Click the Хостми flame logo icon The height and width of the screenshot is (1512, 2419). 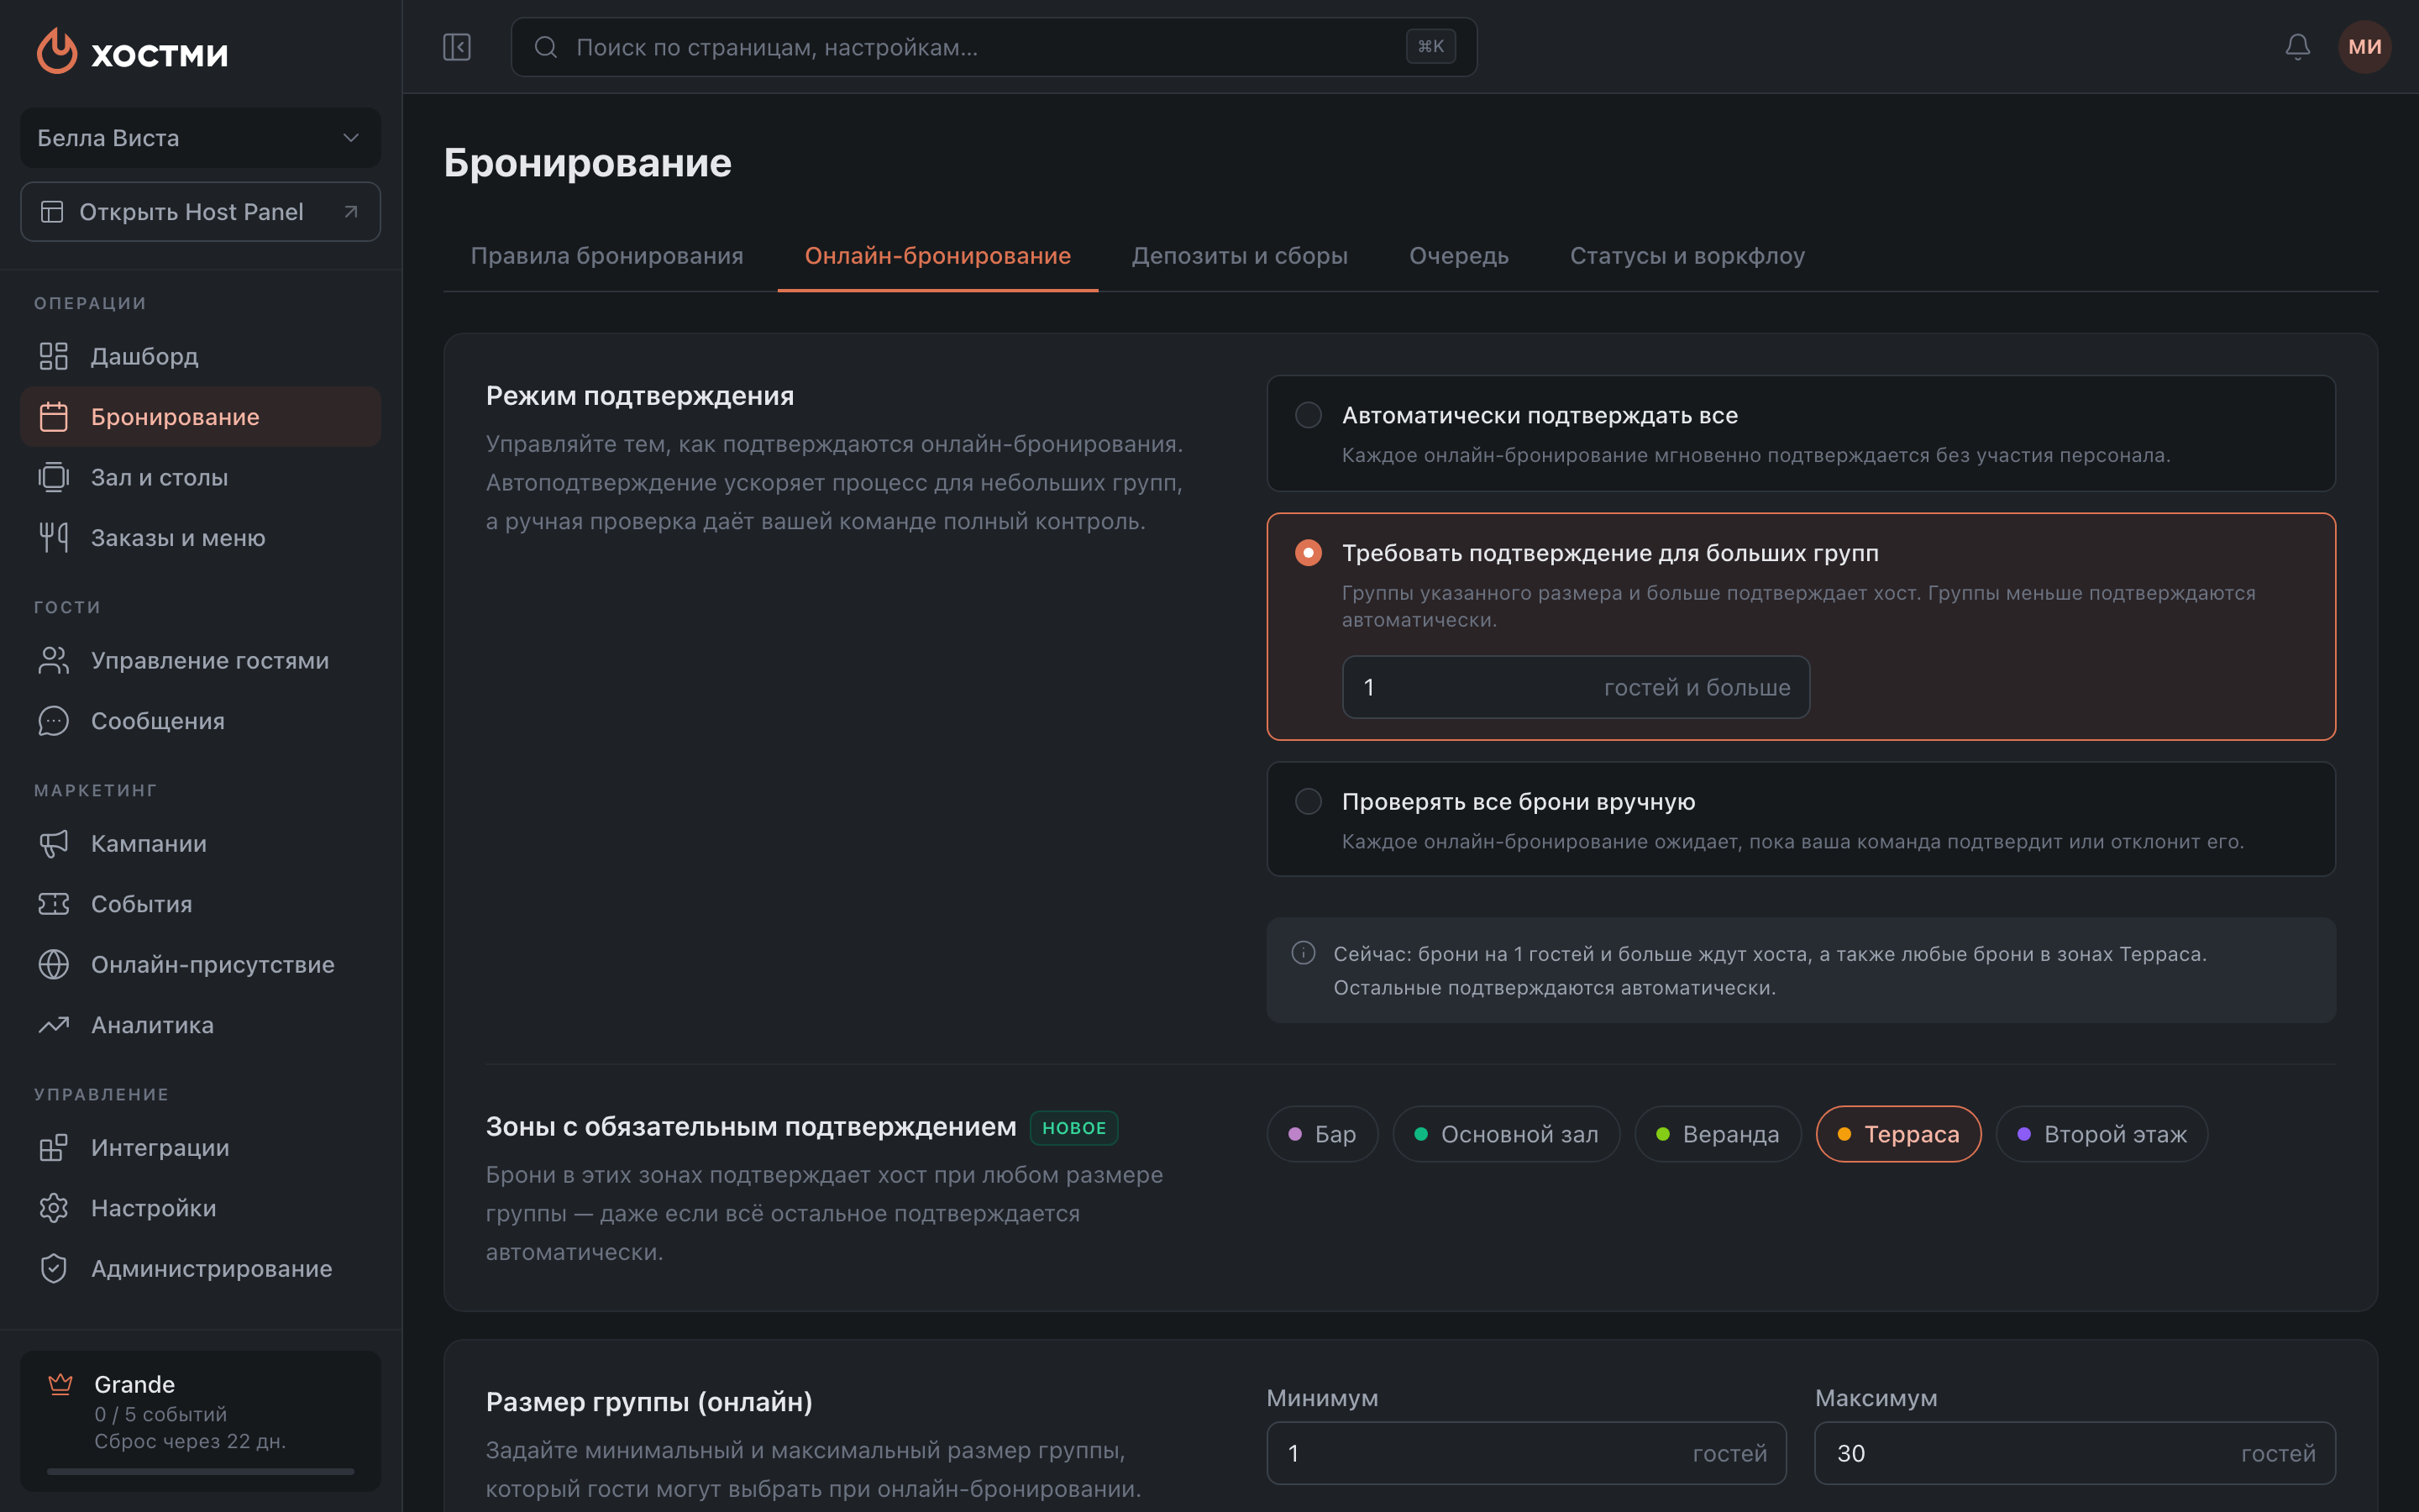click(x=57, y=50)
